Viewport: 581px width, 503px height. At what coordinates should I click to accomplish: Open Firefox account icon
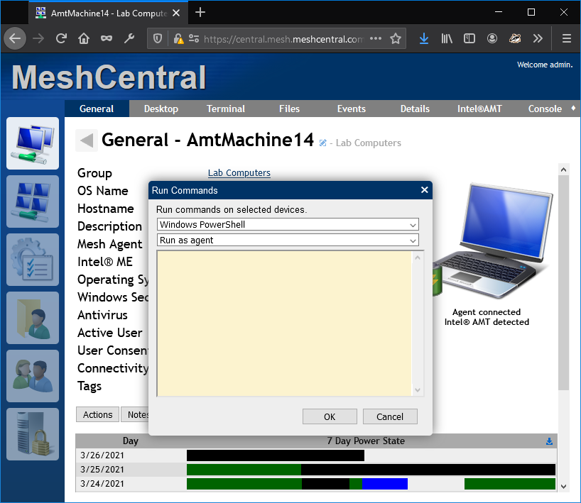pos(492,38)
